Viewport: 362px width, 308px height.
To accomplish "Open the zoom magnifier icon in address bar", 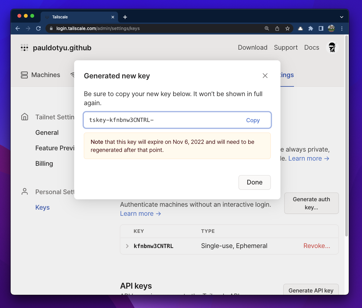I will pyautogui.click(x=267, y=28).
